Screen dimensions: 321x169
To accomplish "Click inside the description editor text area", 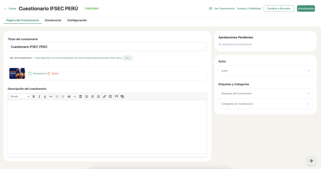I will pyautogui.click(x=107, y=127).
